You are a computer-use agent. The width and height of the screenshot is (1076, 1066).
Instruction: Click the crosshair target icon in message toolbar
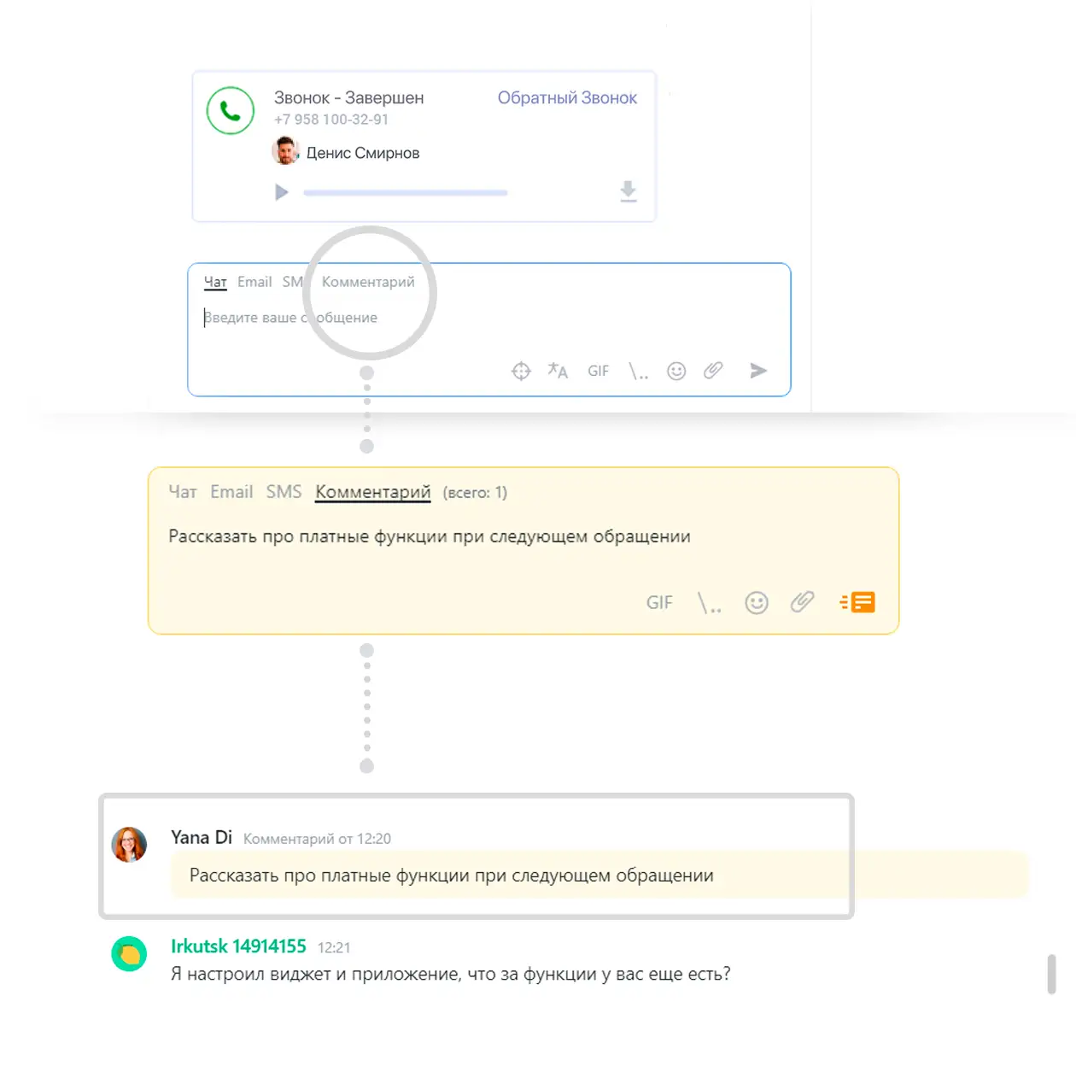point(521,371)
